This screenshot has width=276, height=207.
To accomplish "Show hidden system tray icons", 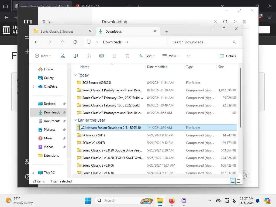I will point(209,201).
